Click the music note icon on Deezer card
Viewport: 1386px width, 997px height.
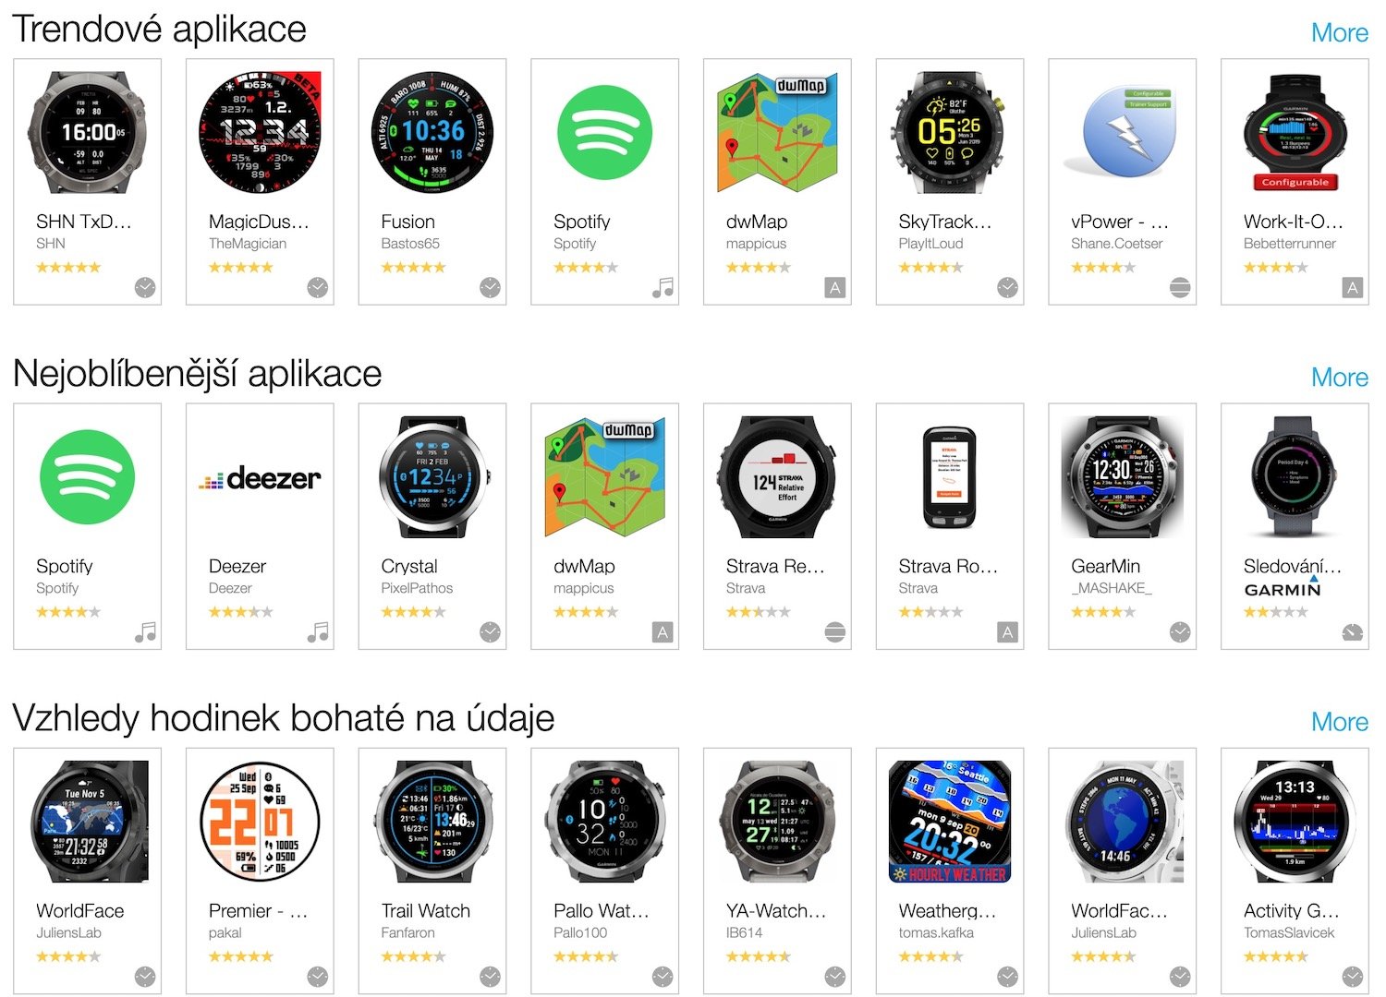pos(317,632)
